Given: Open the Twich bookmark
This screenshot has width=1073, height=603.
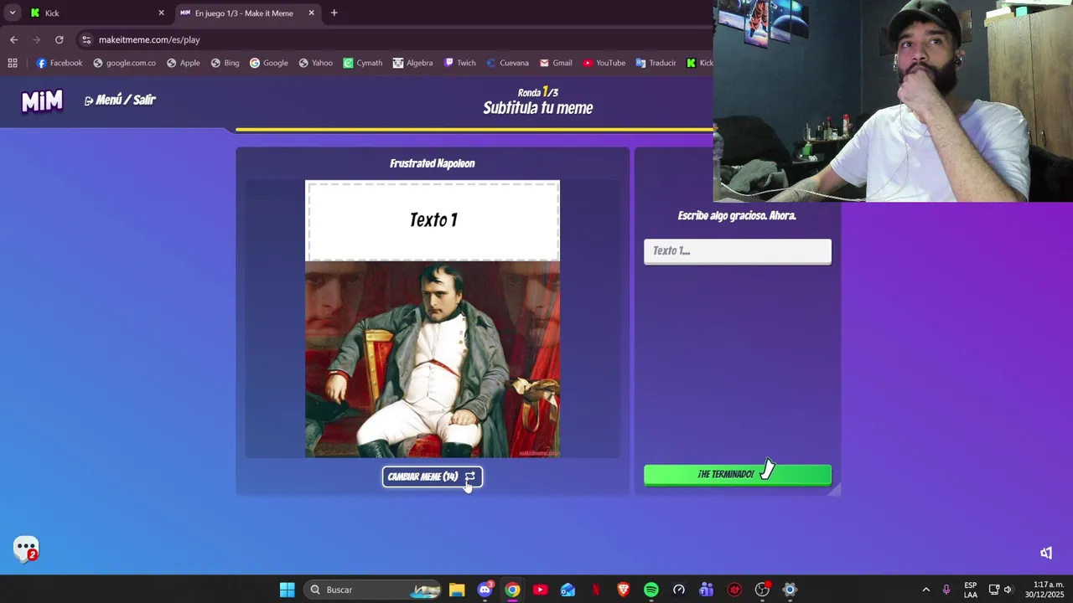Looking at the screenshot, I should [x=459, y=63].
